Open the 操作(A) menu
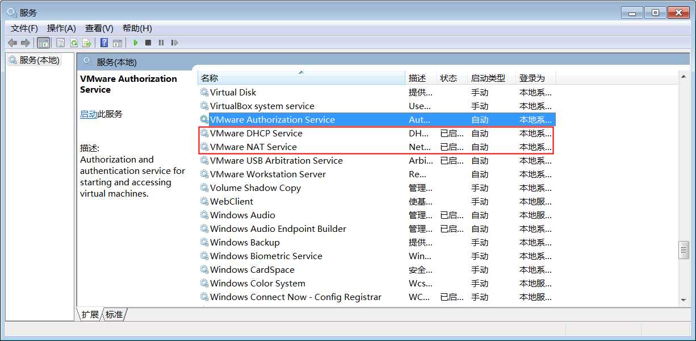 (61, 28)
